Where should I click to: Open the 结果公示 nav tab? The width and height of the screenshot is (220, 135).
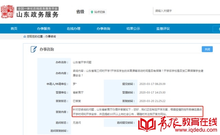(x=133, y=28)
